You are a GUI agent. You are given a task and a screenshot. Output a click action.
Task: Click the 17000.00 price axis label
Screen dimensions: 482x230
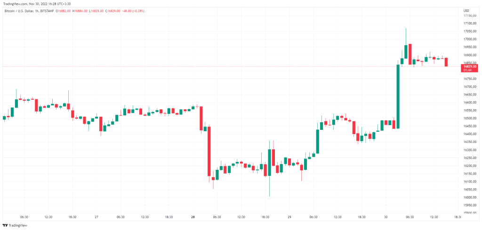pos(469,31)
